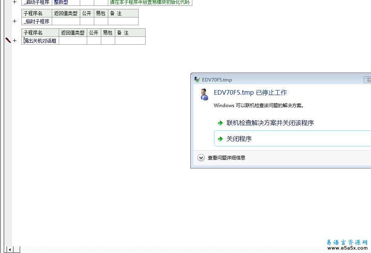Click the user figure icon in crash dialog

point(204,94)
